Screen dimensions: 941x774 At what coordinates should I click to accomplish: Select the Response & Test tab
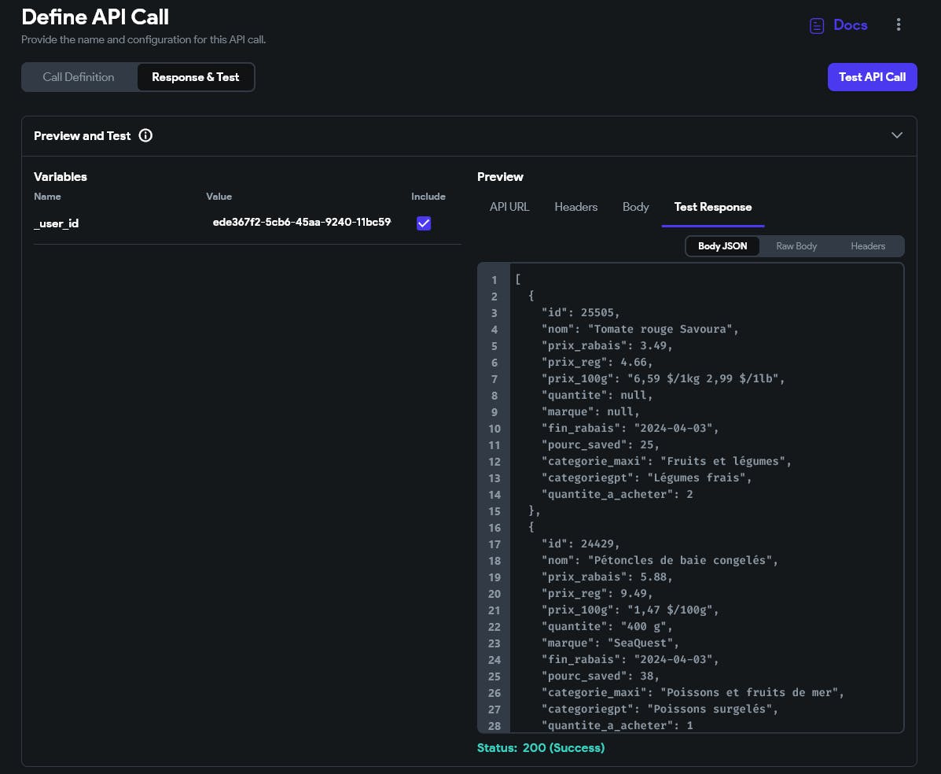(x=195, y=77)
